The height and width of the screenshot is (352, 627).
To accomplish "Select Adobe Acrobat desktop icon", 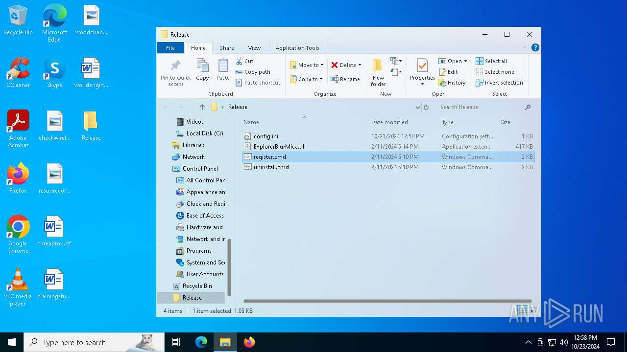I will [x=18, y=129].
